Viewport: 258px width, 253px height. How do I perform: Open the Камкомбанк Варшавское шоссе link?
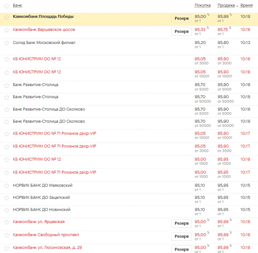pyautogui.click(x=44, y=30)
